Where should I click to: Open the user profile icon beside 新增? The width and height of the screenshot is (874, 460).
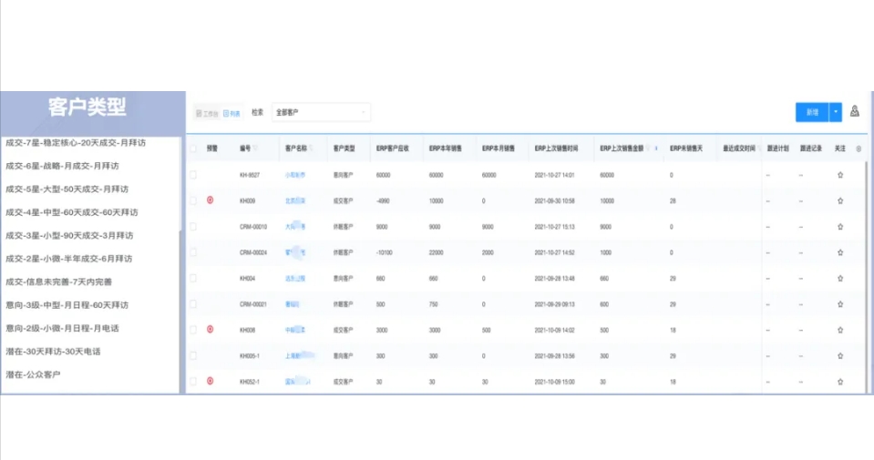tap(855, 111)
